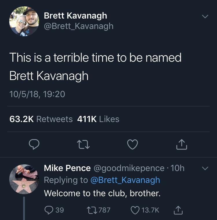Open options chevron on Brett Kavanagh's tweet
The height and width of the screenshot is (220, 217).
click(x=205, y=17)
